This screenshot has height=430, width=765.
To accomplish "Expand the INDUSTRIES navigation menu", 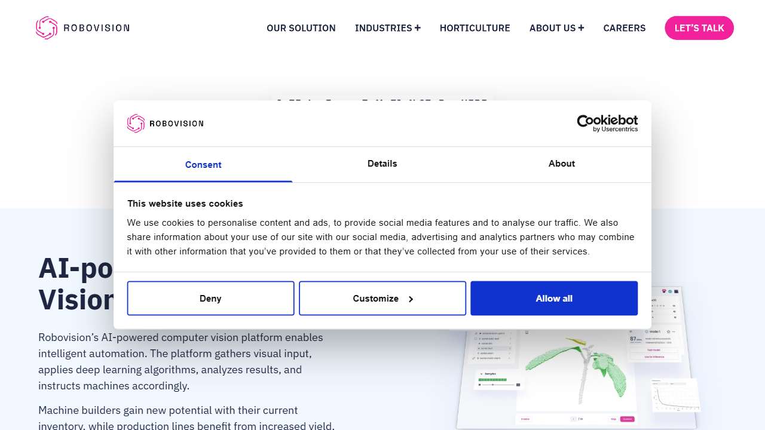I will (x=387, y=28).
